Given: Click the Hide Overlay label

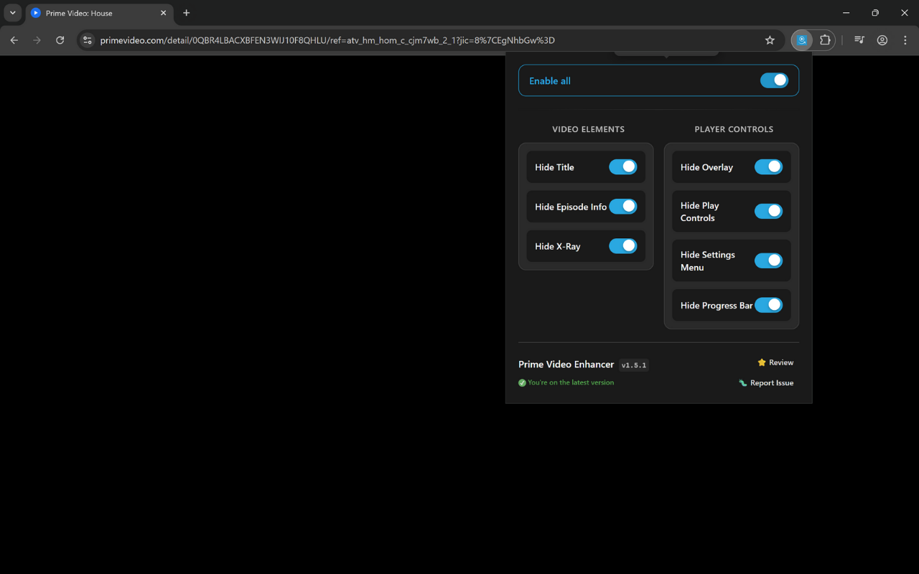Looking at the screenshot, I should coord(706,167).
